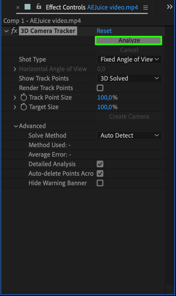Open the Solve Method dropdown
The height and width of the screenshot is (296, 176).
(129, 136)
